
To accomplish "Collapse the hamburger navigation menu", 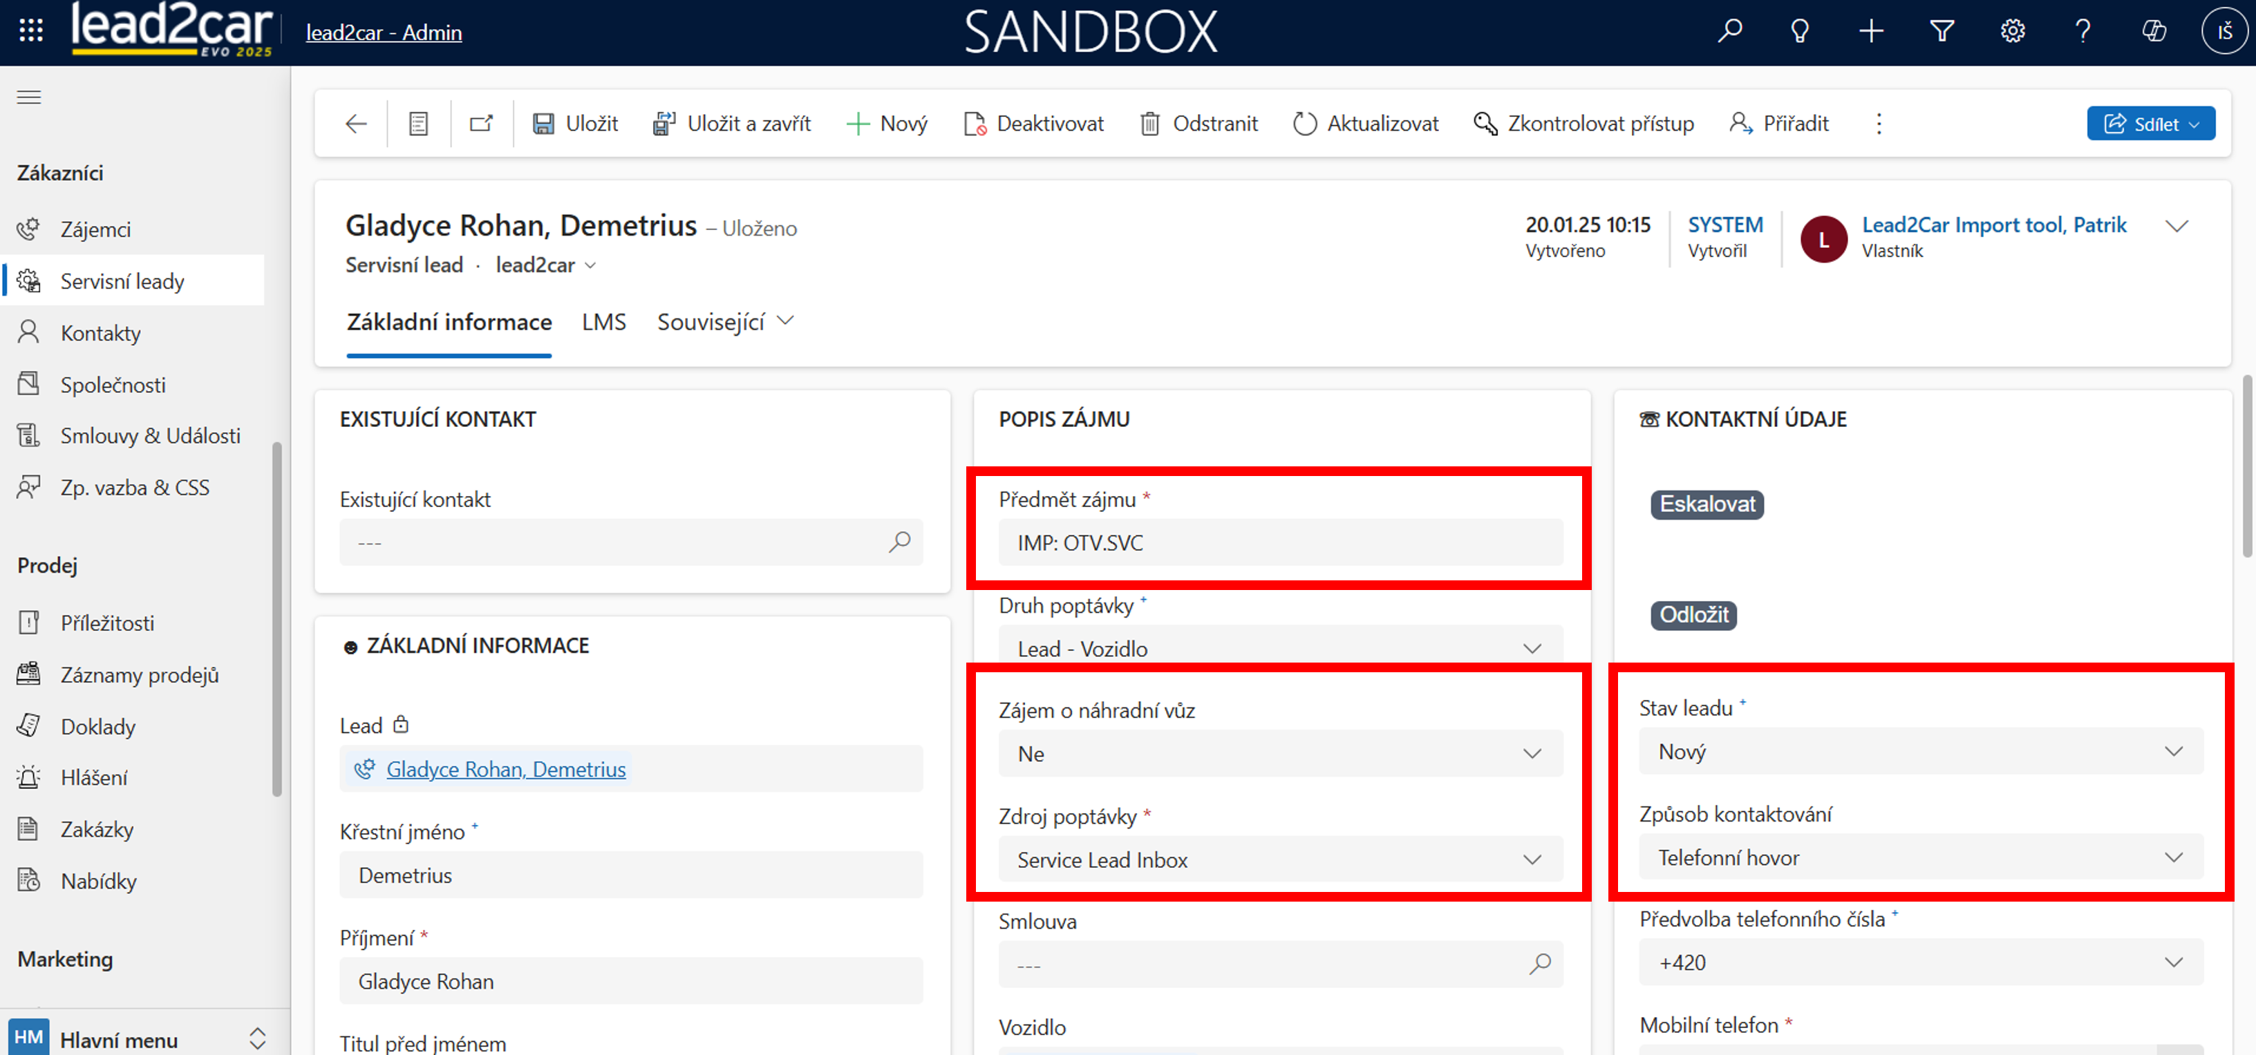I will click(x=29, y=96).
